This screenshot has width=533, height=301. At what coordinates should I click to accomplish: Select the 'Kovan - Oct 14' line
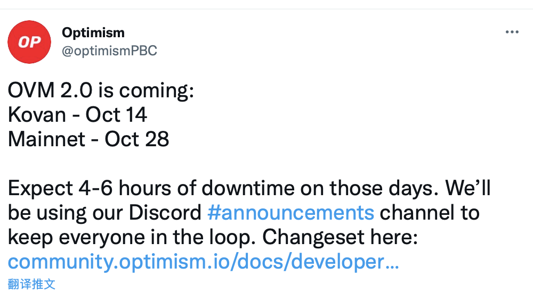77,115
